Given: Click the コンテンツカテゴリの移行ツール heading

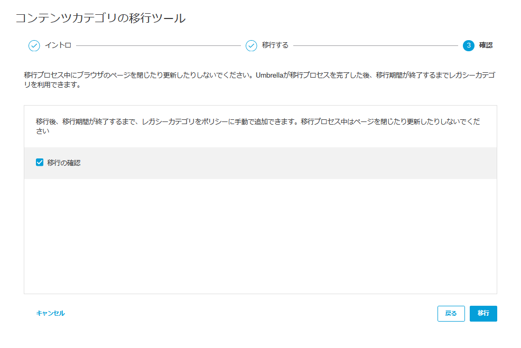Looking at the screenshot, I should point(100,18).
